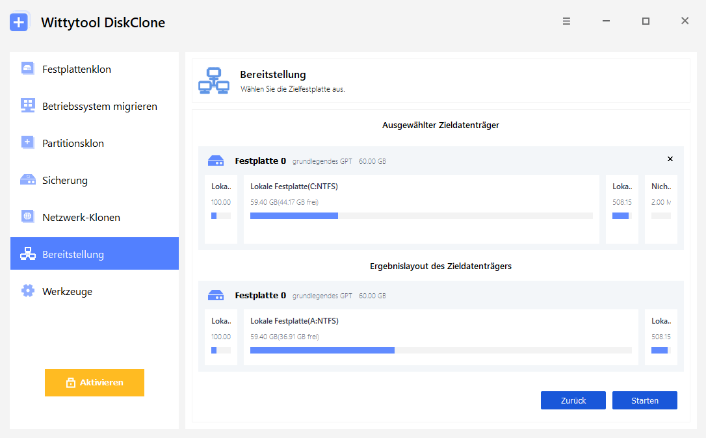This screenshot has height=438, width=706.
Task: Click the Wittytool DiskClone plus logo
Action: (x=19, y=22)
